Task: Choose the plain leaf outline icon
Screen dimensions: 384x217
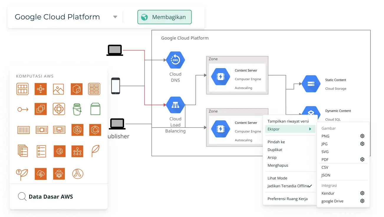Action: click(95, 150)
